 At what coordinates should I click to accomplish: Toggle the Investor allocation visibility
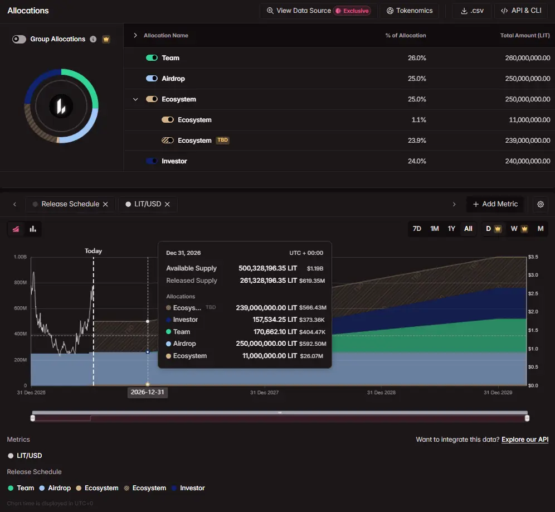(x=152, y=161)
